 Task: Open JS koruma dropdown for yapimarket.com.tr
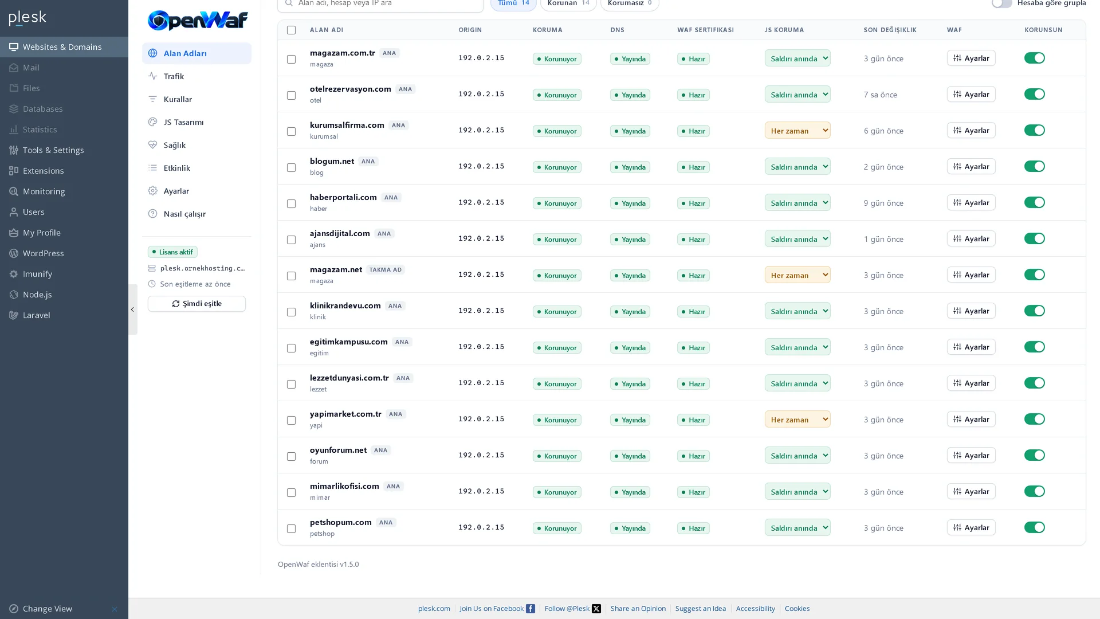797,419
